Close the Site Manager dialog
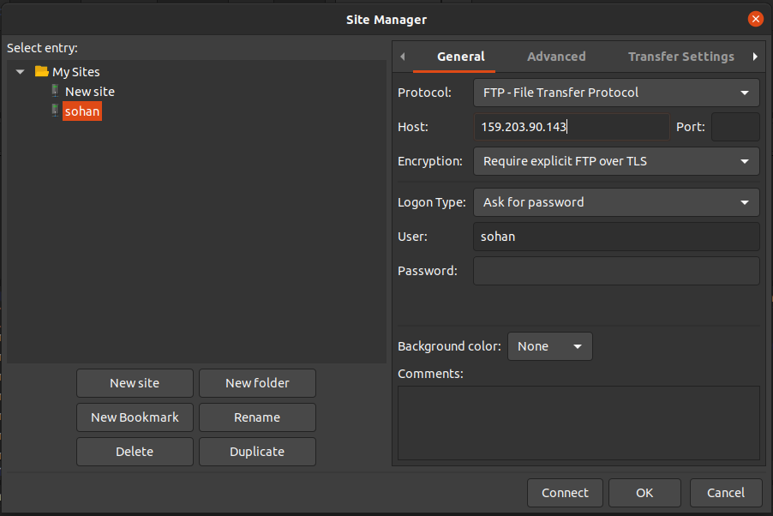Image resolution: width=773 pixels, height=516 pixels. (x=755, y=19)
